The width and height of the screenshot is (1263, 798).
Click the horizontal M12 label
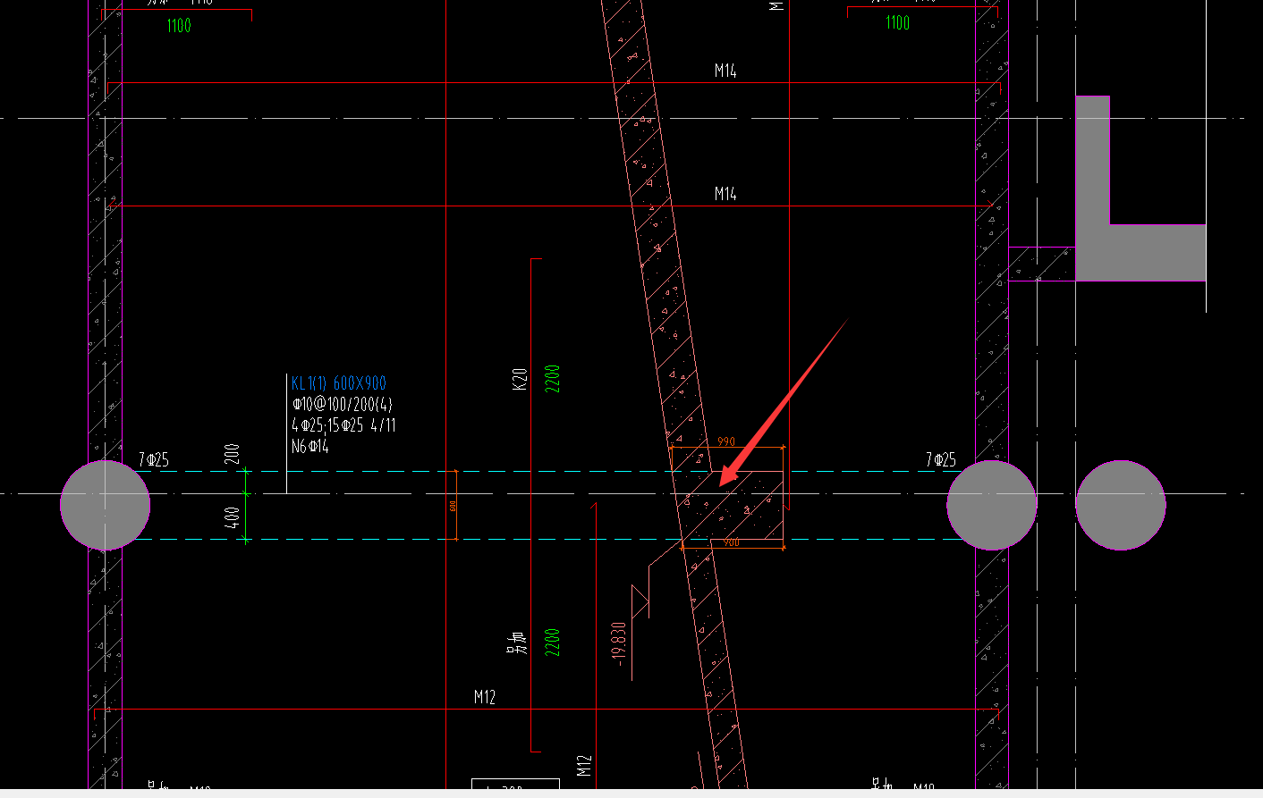[485, 697]
